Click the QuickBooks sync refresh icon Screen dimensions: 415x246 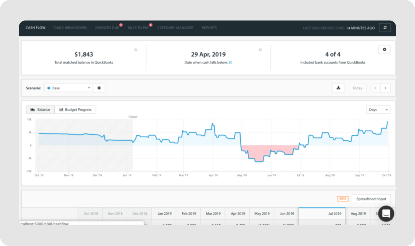[385, 28]
